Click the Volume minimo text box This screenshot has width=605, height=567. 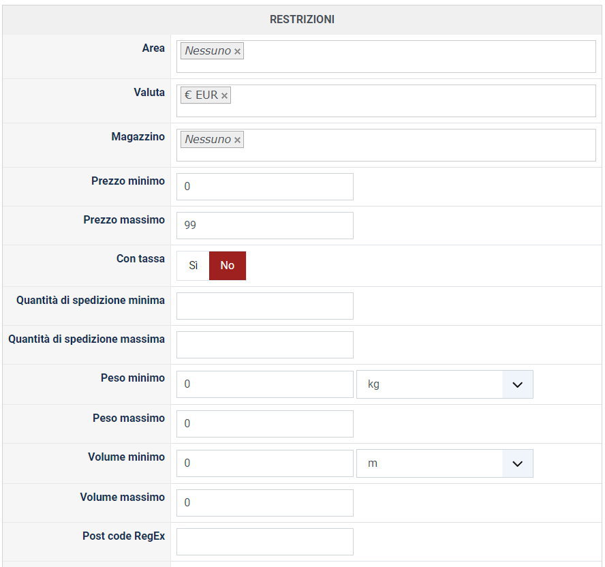(x=264, y=463)
